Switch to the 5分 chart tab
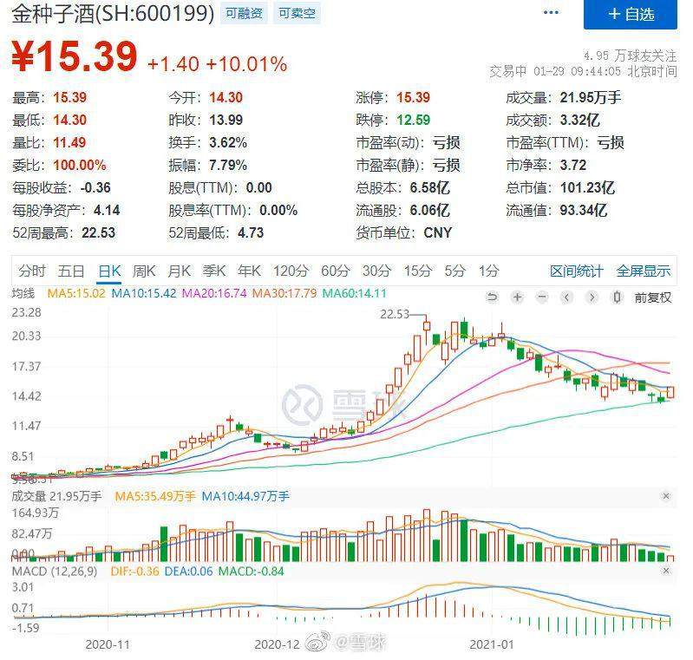The image size is (693, 660). click(454, 271)
